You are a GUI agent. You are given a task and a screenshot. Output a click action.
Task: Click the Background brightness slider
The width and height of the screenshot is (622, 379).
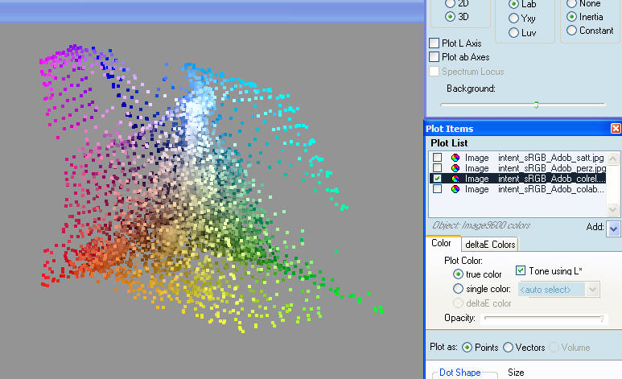[x=536, y=105]
